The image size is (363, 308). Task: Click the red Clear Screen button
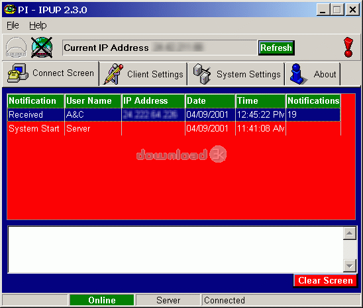(x=325, y=280)
